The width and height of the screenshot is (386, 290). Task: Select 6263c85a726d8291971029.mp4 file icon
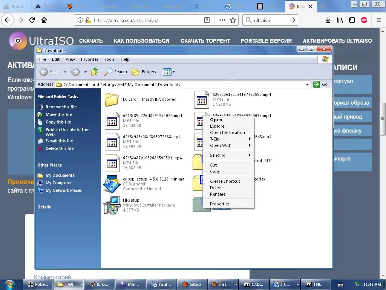pos(112,121)
